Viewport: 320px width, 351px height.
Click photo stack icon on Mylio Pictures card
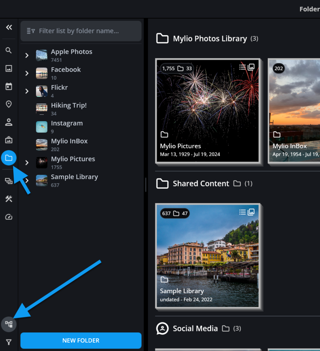click(x=251, y=67)
